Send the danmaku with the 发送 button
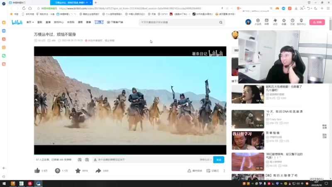332x187 pixels. coord(219,160)
